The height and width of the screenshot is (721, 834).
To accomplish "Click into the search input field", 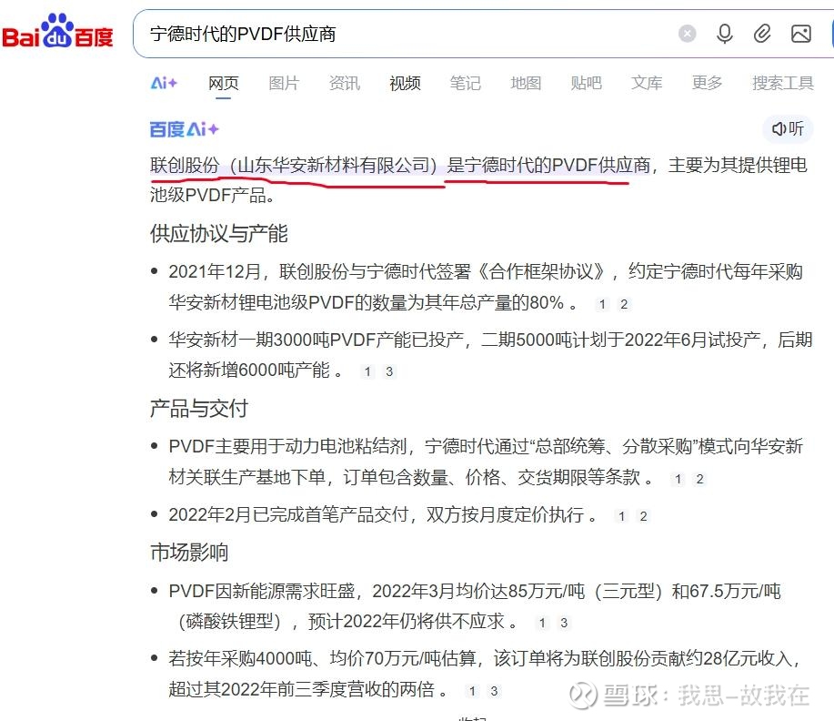I will pos(404,34).
